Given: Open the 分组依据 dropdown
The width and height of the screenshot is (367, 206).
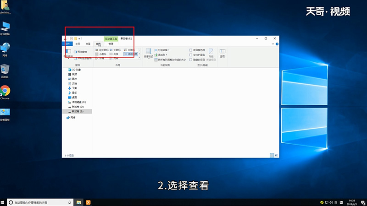Looking at the screenshot, I should (x=162, y=50).
